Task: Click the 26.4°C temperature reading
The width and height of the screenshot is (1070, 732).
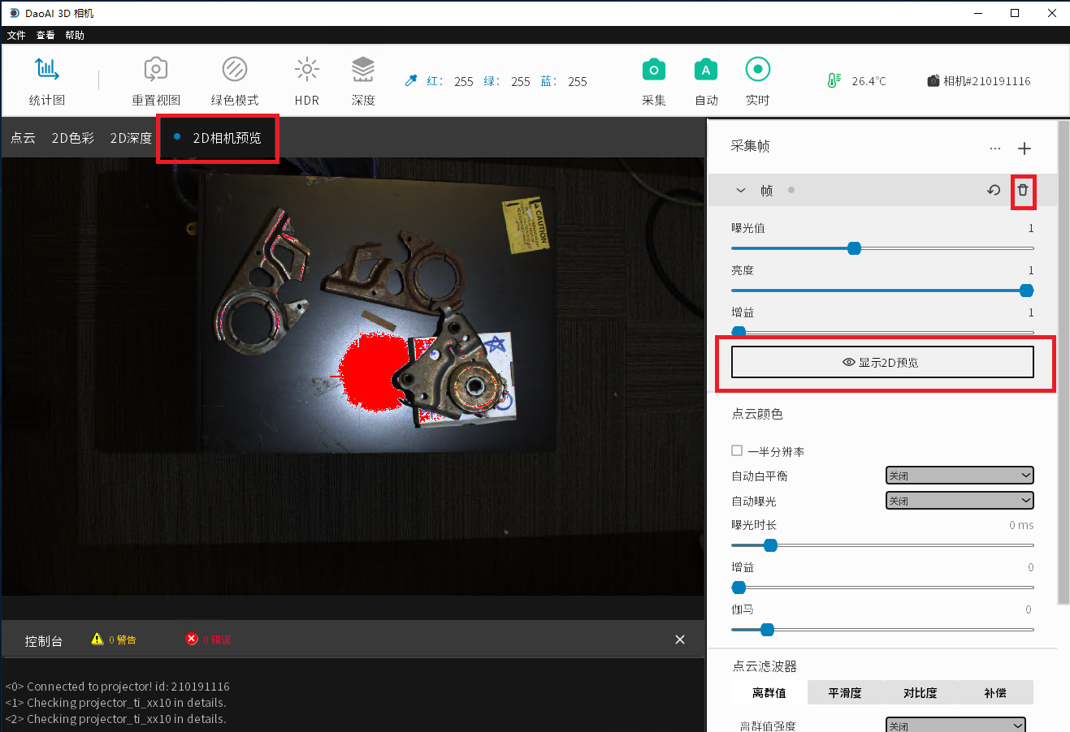Action: pyautogui.click(x=869, y=81)
